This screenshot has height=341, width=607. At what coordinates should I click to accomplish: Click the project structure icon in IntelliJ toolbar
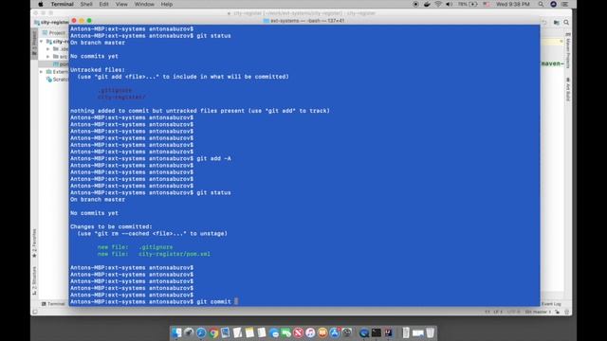pyautogui.click(x=557, y=23)
